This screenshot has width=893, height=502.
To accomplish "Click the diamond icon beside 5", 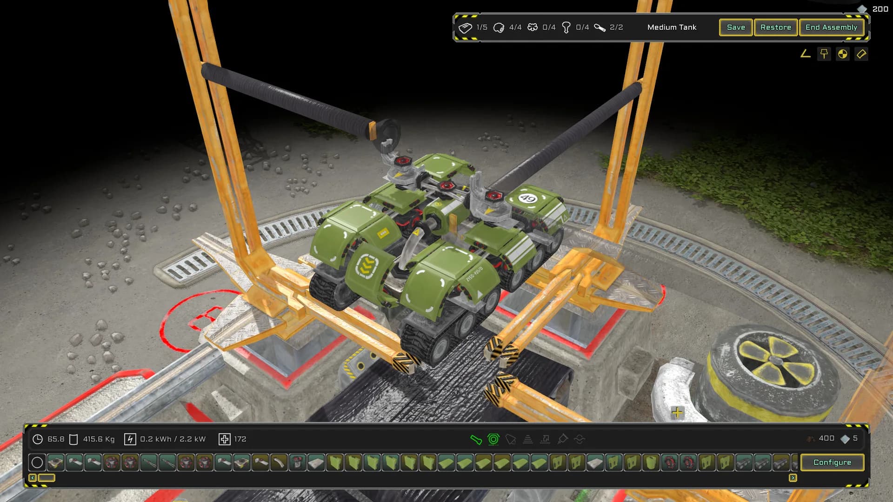I will [845, 439].
